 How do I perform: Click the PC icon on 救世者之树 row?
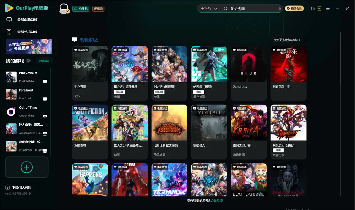[x=45, y=151]
